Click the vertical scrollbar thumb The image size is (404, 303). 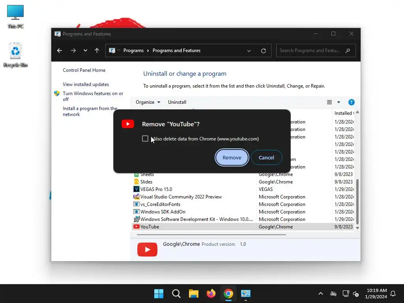(357, 202)
